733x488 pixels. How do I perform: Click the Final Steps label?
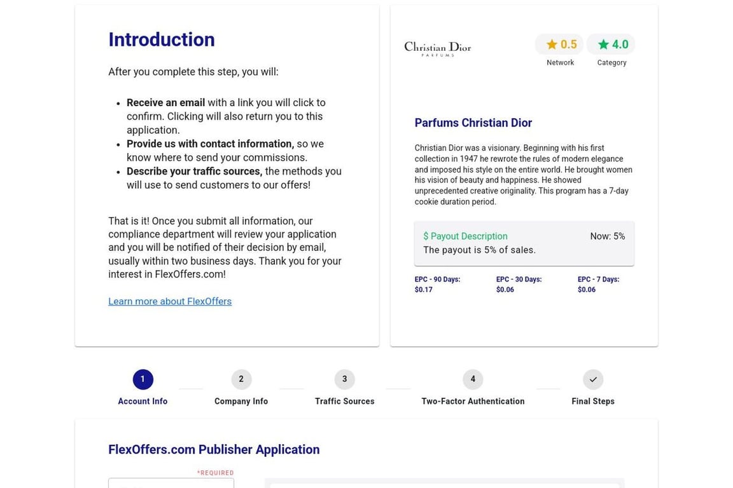pyautogui.click(x=593, y=401)
